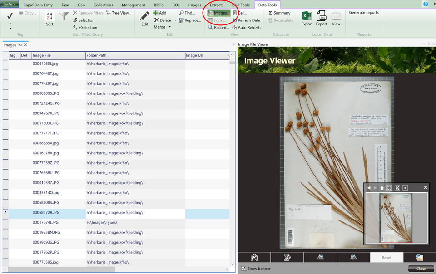
Task: Open the System menu
Action: (10, 4)
